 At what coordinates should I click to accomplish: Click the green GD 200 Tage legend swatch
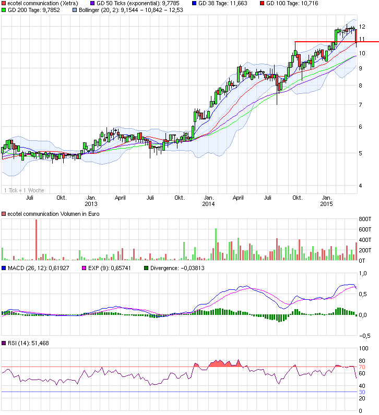pos(4,10)
